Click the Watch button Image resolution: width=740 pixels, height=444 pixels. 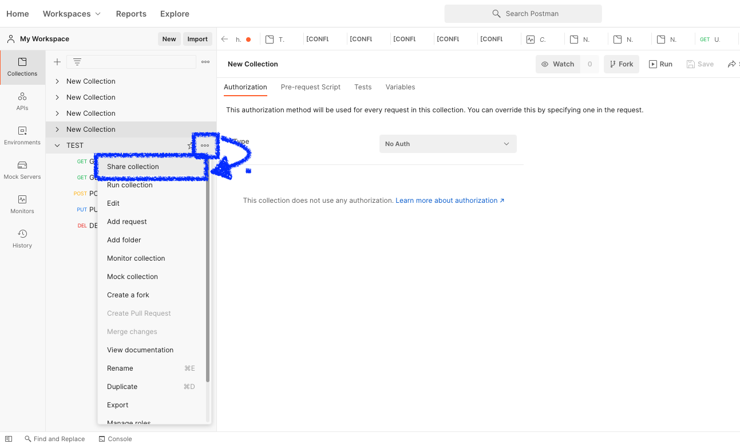click(x=558, y=64)
